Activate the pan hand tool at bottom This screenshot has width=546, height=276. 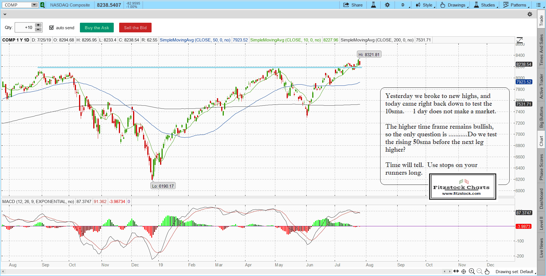click(487, 271)
